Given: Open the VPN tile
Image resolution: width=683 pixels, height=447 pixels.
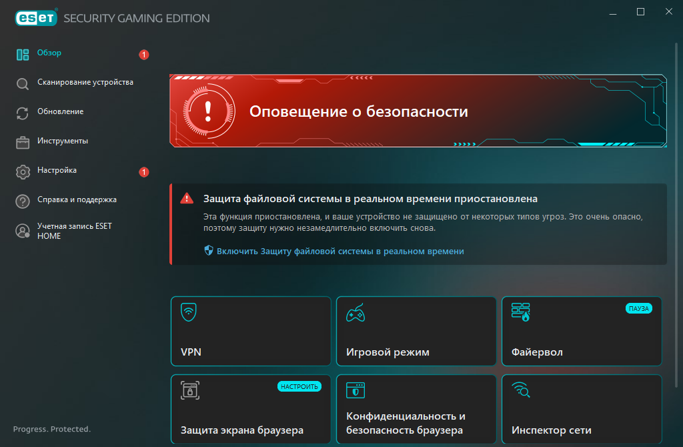Looking at the screenshot, I should pyautogui.click(x=251, y=331).
